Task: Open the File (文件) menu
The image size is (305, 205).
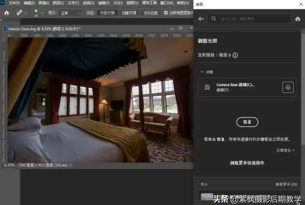Action: tap(14, 3)
